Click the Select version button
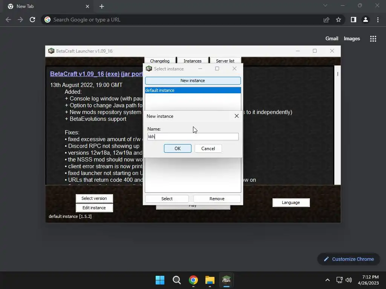Screen dimensions: 386x289 coord(94,198)
